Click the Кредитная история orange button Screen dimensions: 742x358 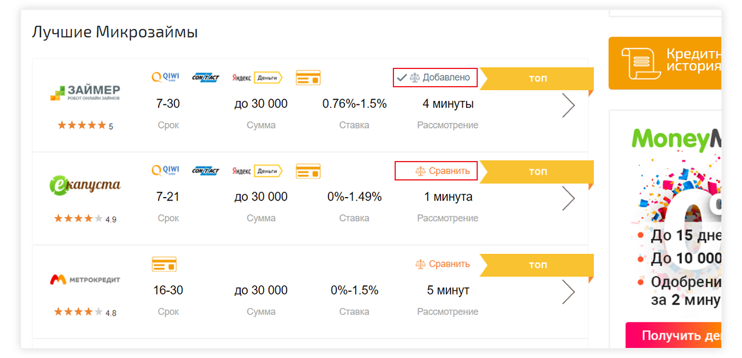[x=665, y=63]
